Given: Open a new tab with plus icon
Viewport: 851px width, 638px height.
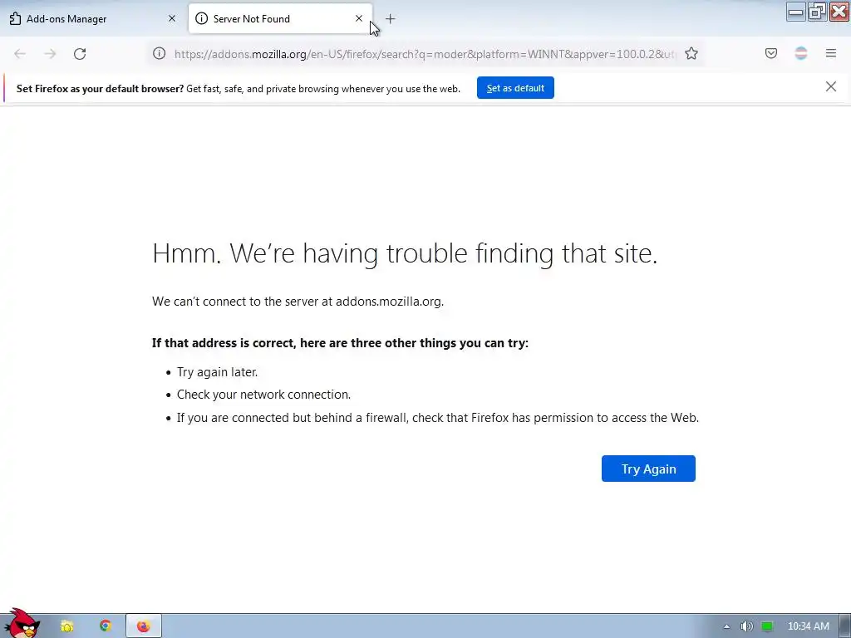Looking at the screenshot, I should point(391,19).
